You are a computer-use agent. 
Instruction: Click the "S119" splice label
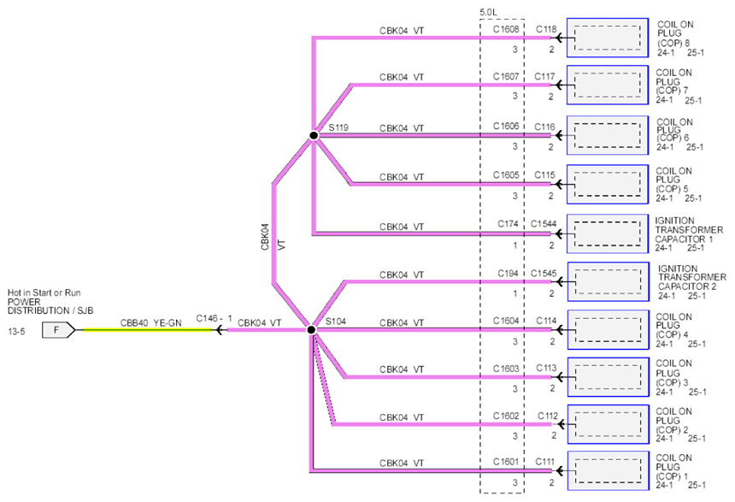tap(338, 127)
